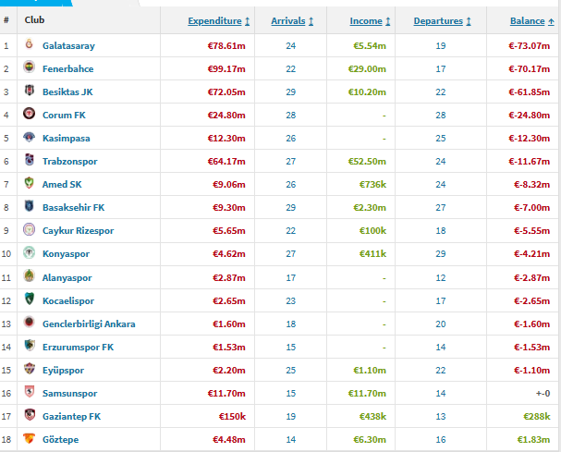Click Basaksehir FK's departures count 27
Viewport: 561px width, 452px height.
[441, 208]
